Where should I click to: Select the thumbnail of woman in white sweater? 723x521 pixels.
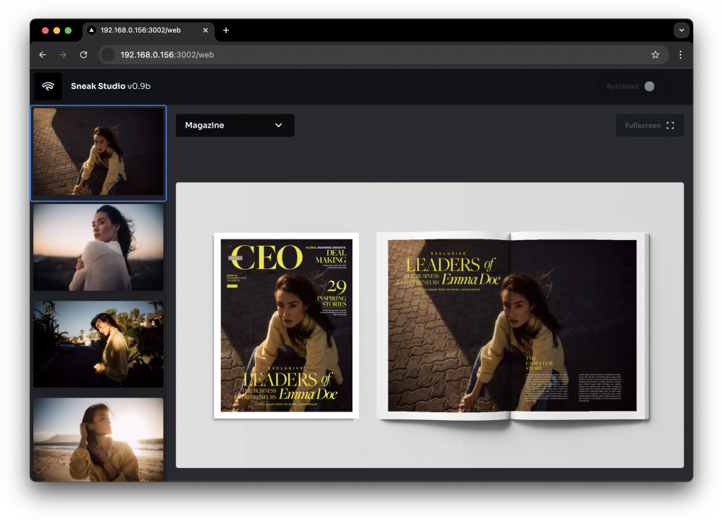98,247
